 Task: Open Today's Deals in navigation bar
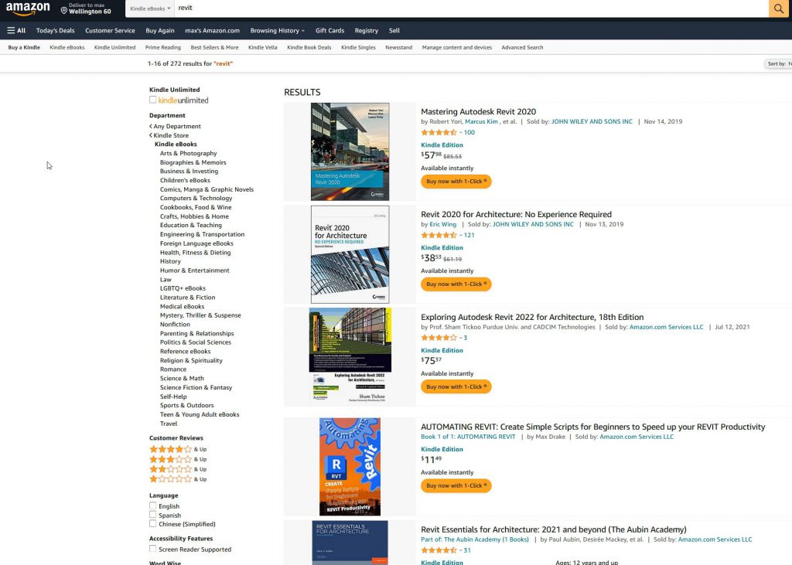tap(55, 31)
